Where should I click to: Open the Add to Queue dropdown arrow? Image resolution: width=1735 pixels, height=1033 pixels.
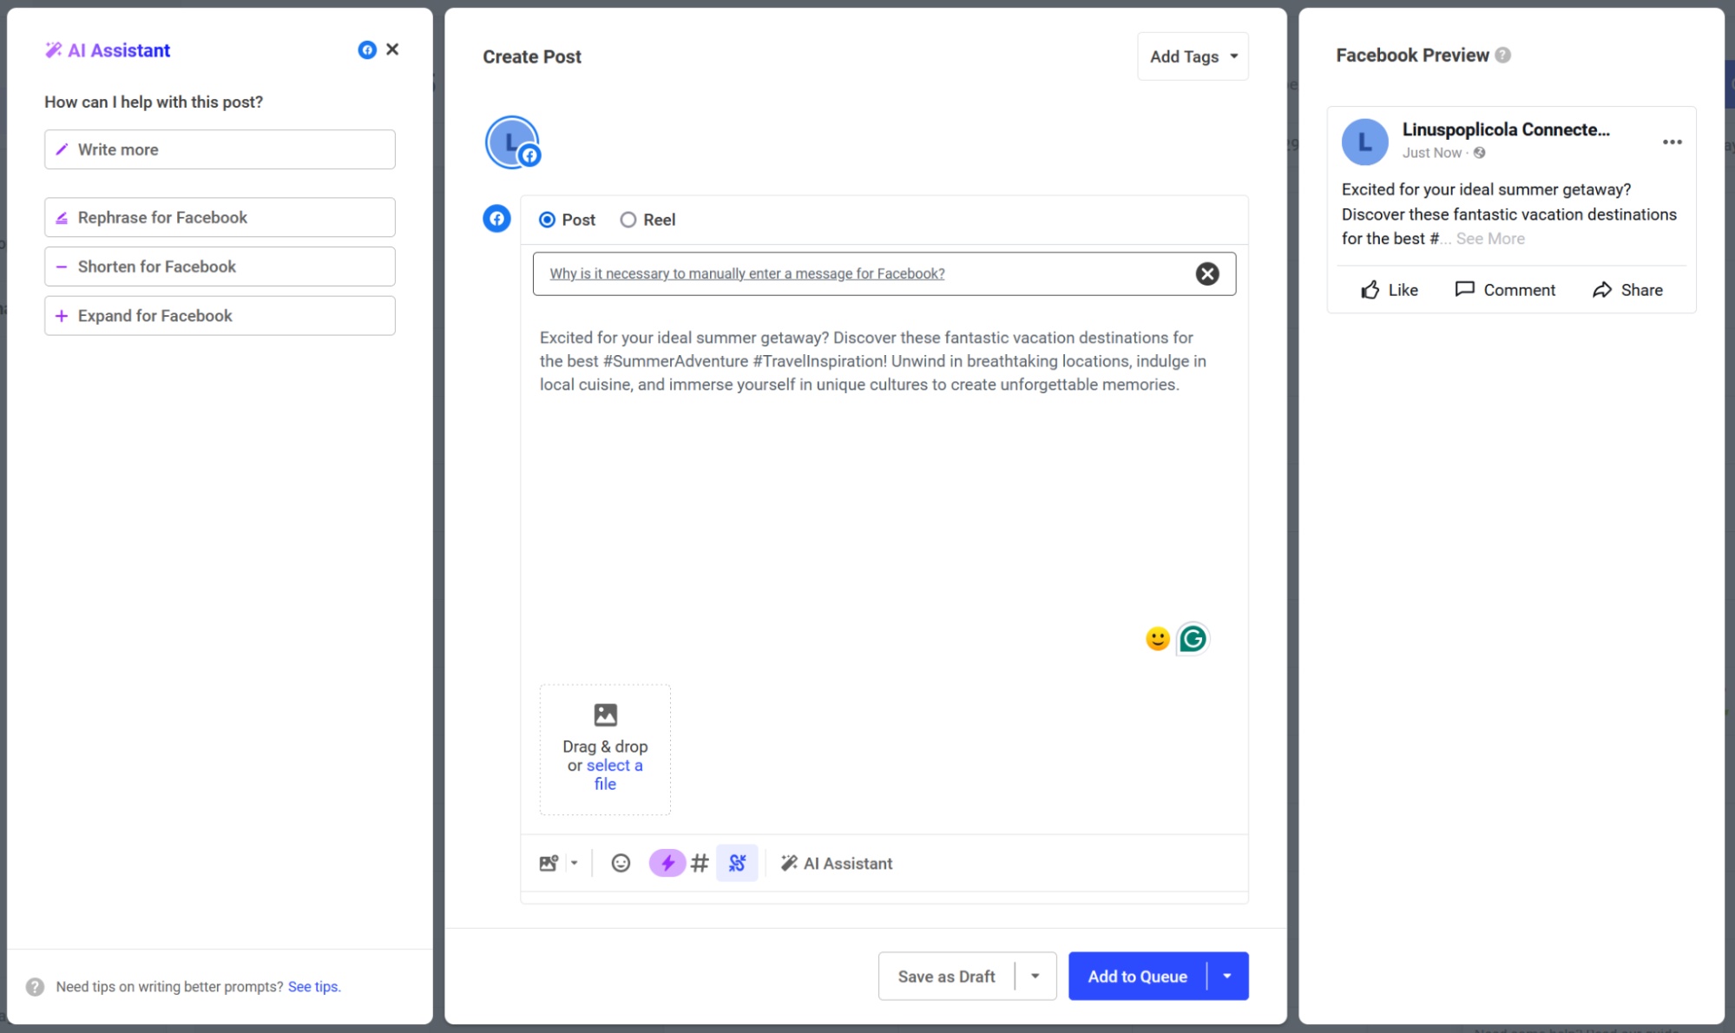[x=1227, y=976]
